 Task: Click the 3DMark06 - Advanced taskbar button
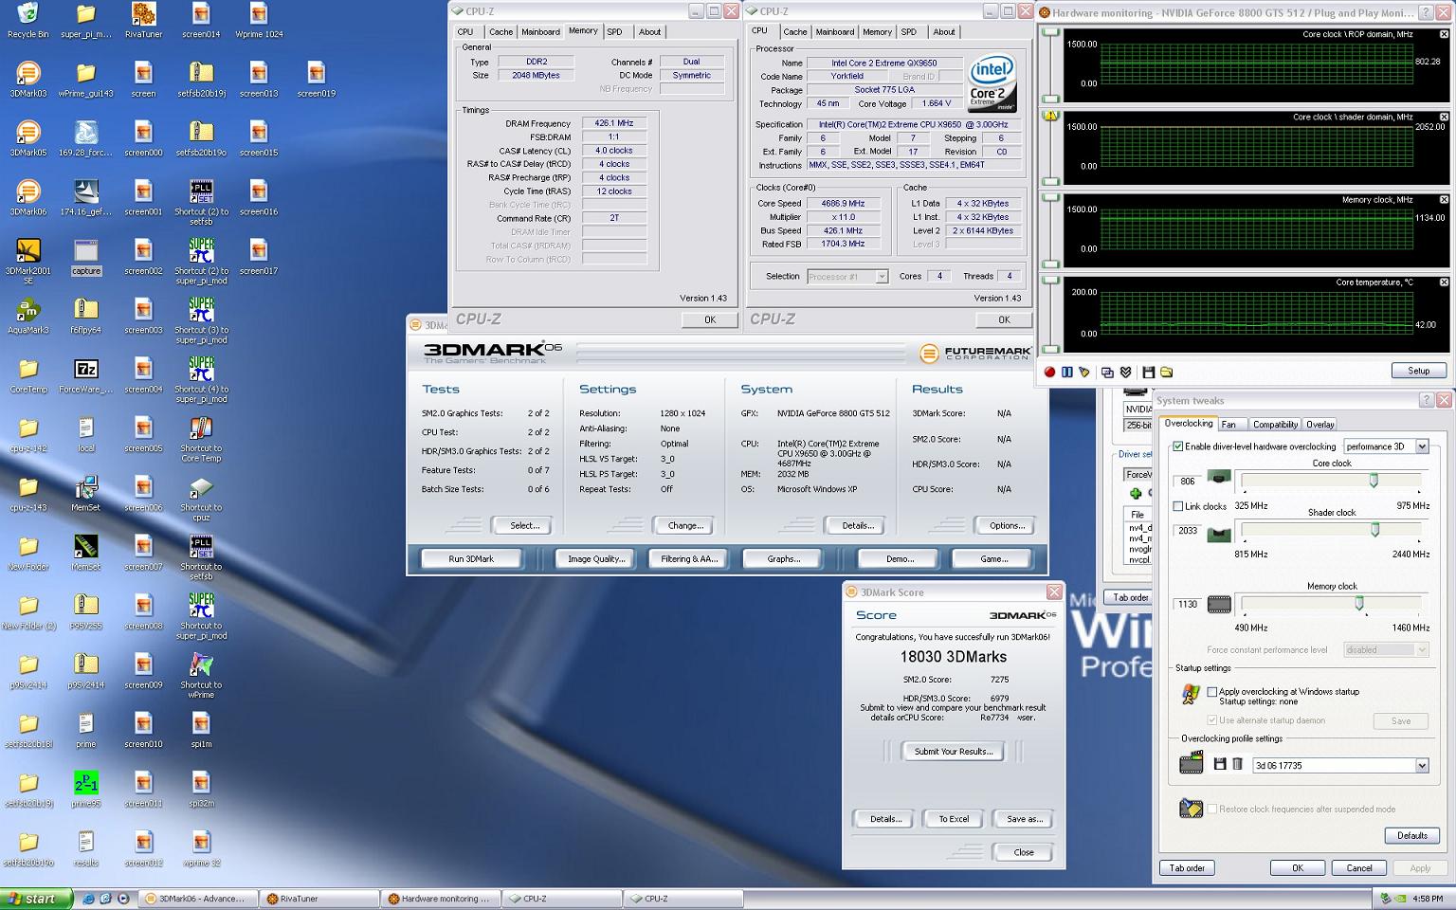(196, 899)
